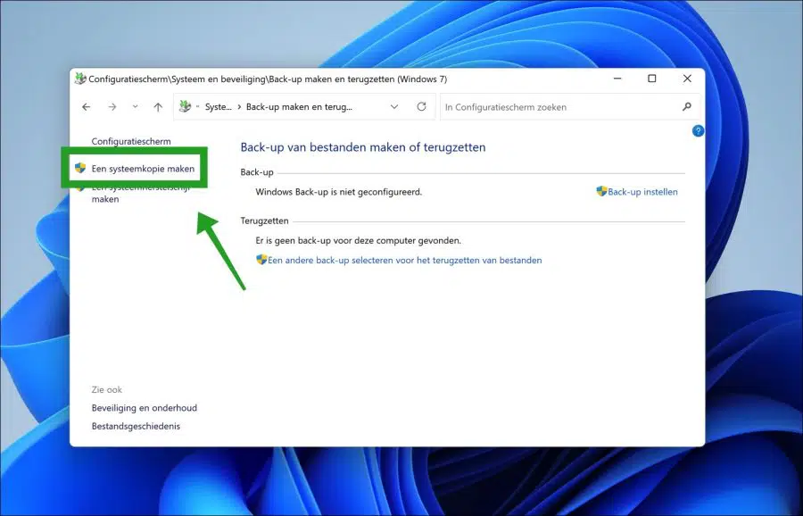The image size is (803, 516).
Task: Click the shield icon beside 'Een systeemkopie maken'
Action: (80, 168)
